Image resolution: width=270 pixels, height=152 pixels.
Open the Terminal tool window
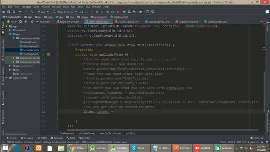click(57, 138)
